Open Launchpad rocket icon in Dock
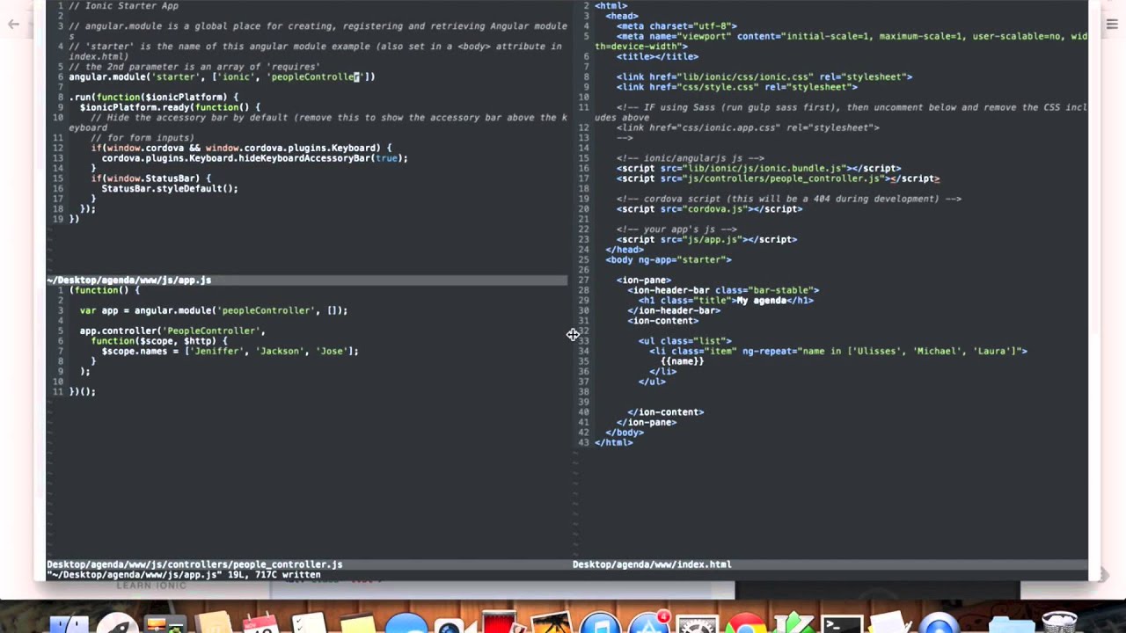Image resolution: width=1126 pixels, height=633 pixels. (x=117, y=623)
